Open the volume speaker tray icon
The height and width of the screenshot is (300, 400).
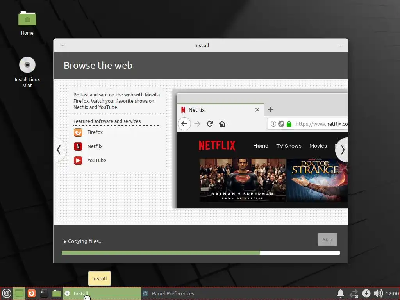378,293
